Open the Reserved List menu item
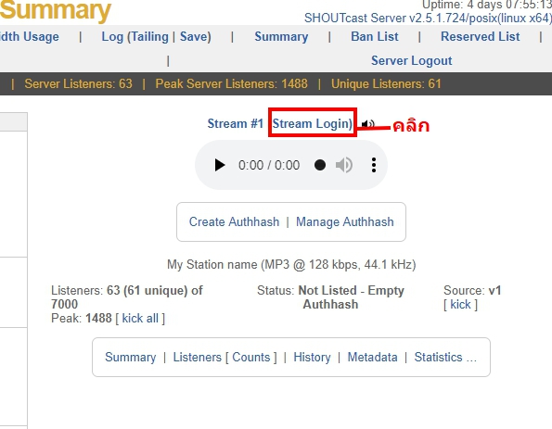 coord(481,36)
